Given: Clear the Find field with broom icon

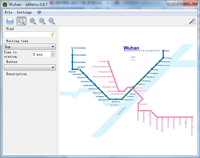Looking at the screenshot, I should (52, 34).
